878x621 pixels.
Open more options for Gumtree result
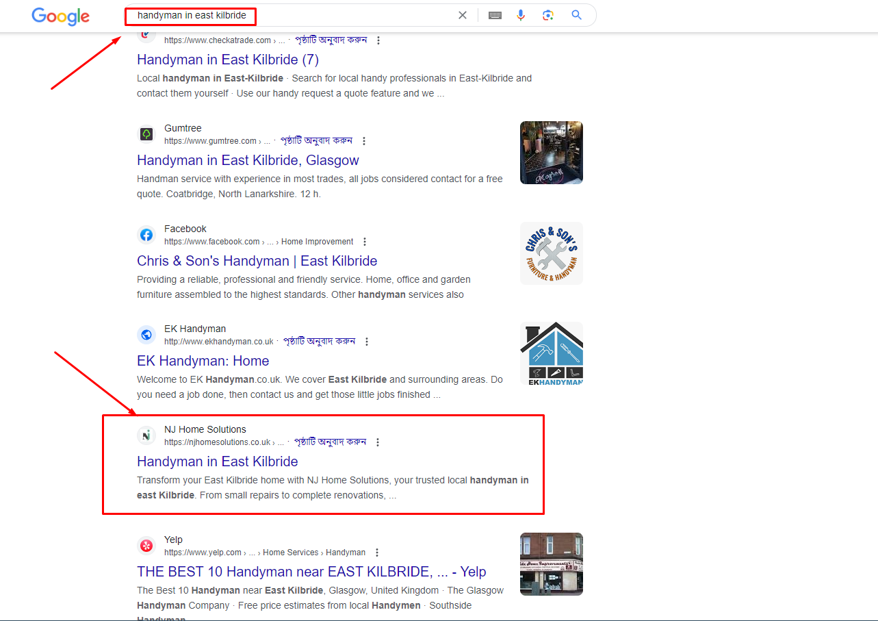click(364, 141)
